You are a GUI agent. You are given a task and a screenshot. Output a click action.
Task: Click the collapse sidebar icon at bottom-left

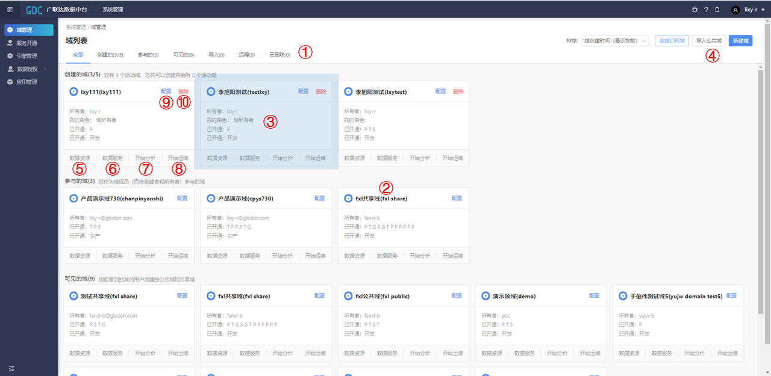coord(11,368)
